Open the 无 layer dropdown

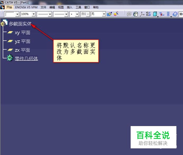tap(104, 14)
